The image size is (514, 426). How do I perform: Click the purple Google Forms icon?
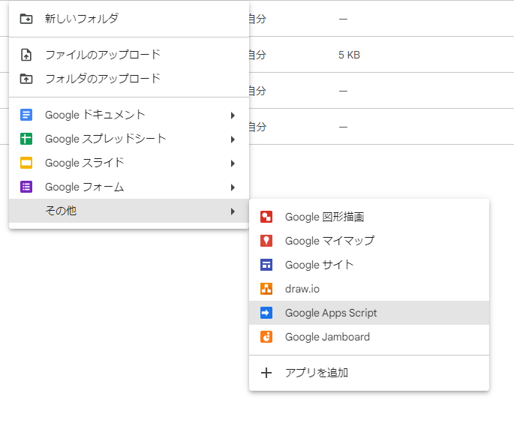(x=26, y=187)
